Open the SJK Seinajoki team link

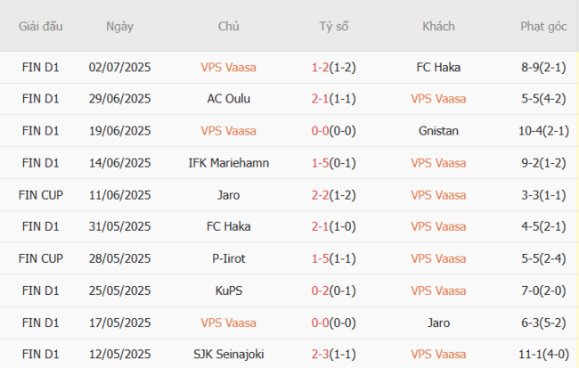pos(228,356)
